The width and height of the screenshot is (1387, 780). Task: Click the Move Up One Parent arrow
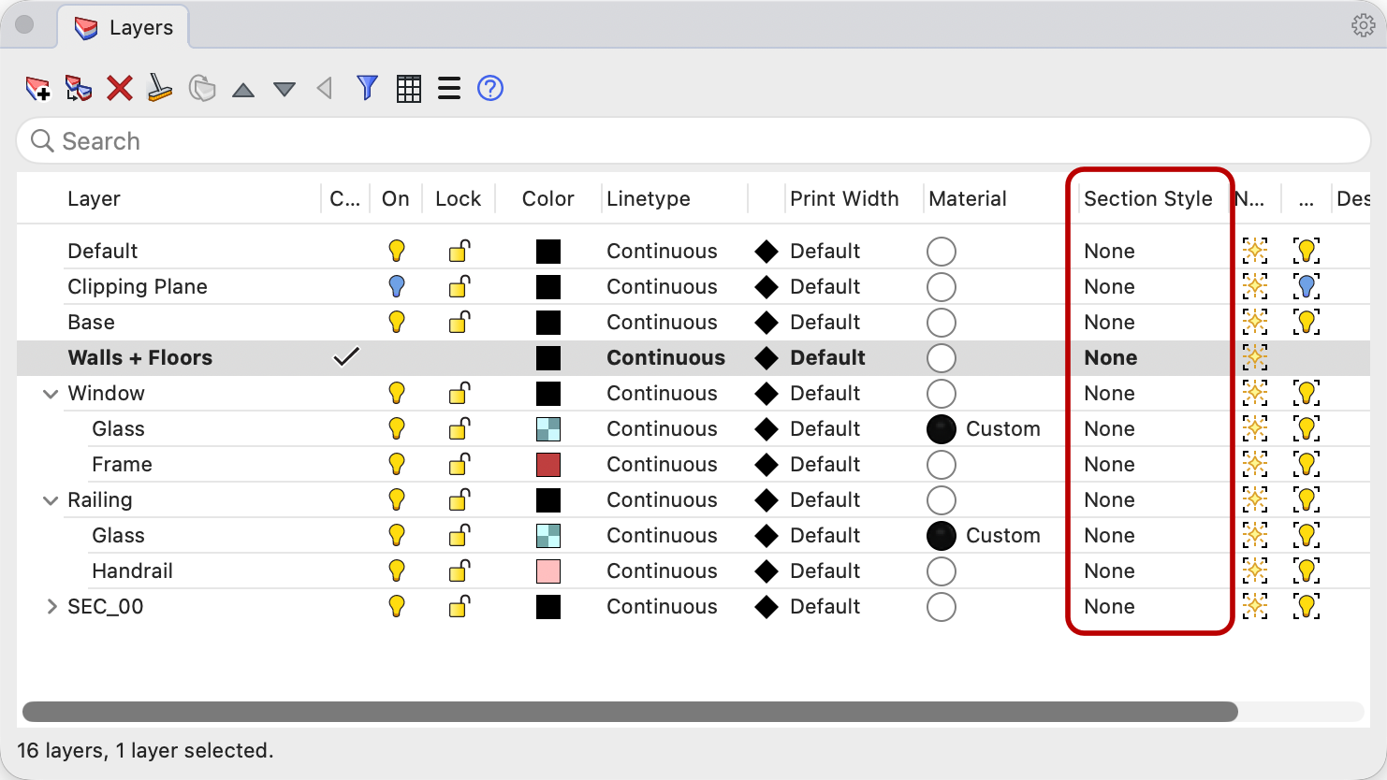tap(325, 89)
